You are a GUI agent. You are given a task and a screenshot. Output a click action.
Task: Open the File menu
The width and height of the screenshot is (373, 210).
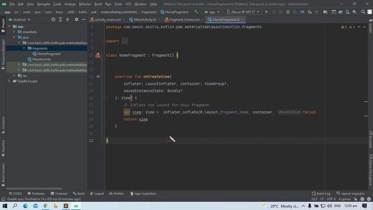point(12,4)
